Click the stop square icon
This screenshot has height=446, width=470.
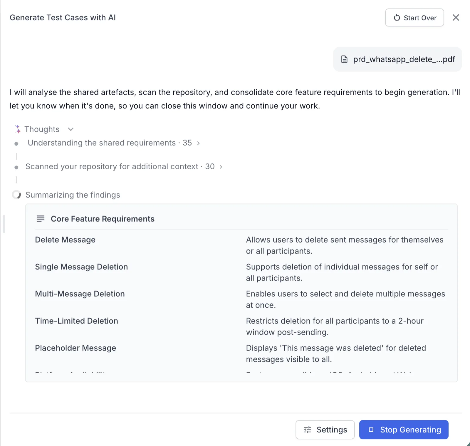pos(371,430)
